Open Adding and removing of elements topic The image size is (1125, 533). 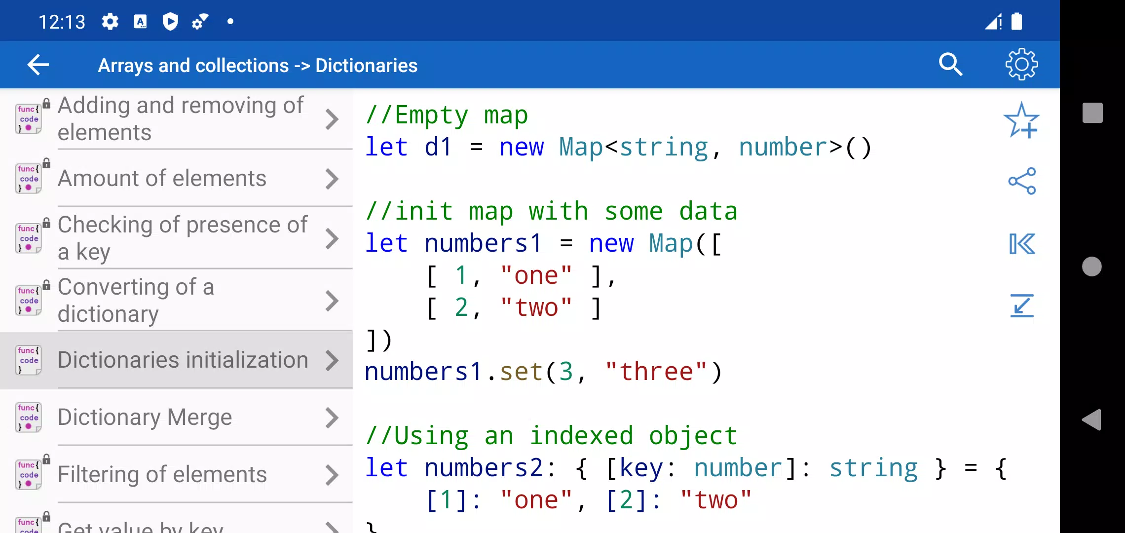point(177,119)
